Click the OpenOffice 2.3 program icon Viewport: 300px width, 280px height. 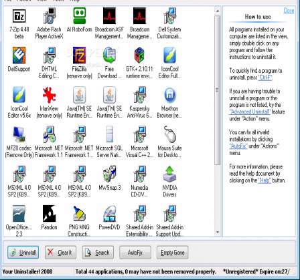(x=19, y=213)
